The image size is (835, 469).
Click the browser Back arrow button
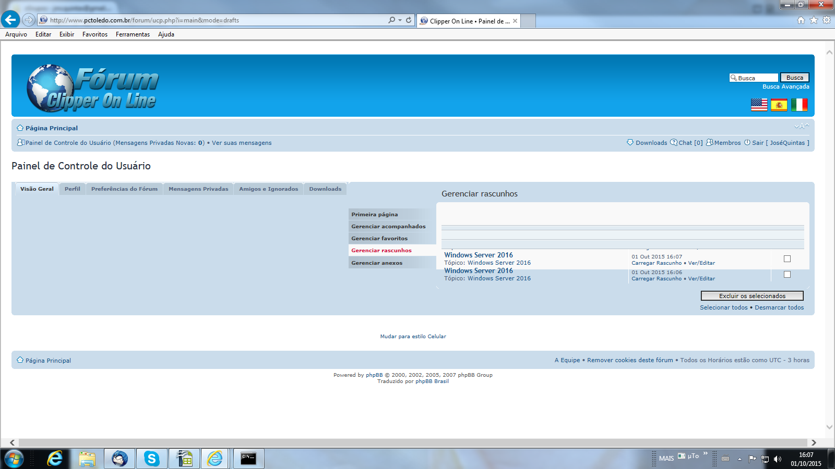point(10,20)
